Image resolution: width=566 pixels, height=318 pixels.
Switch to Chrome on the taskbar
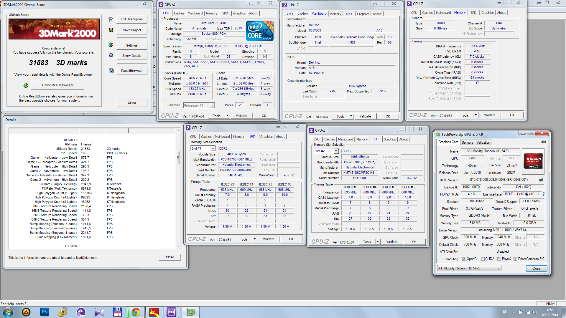(136, 312)
